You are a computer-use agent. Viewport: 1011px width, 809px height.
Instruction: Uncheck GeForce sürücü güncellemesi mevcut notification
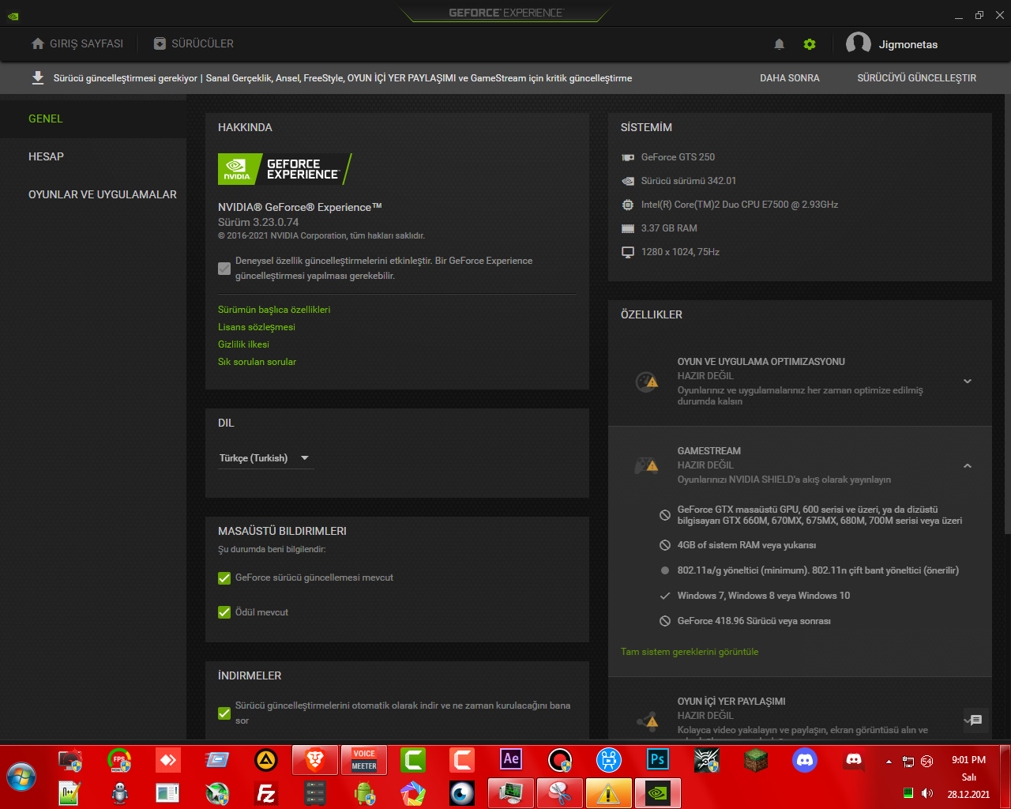(224, 578)
